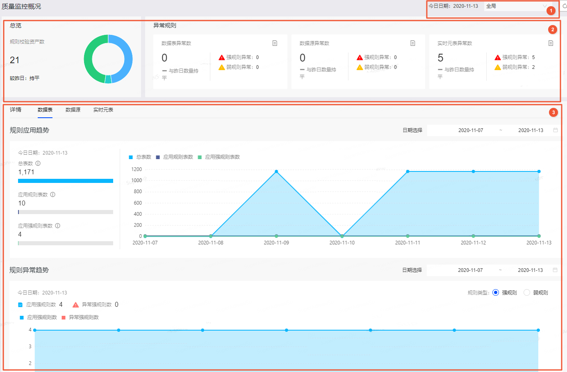Viewport: 567px width, 372px height.
Task: Open details icon for 实时元表异常数 card
Action: point(551,43)
